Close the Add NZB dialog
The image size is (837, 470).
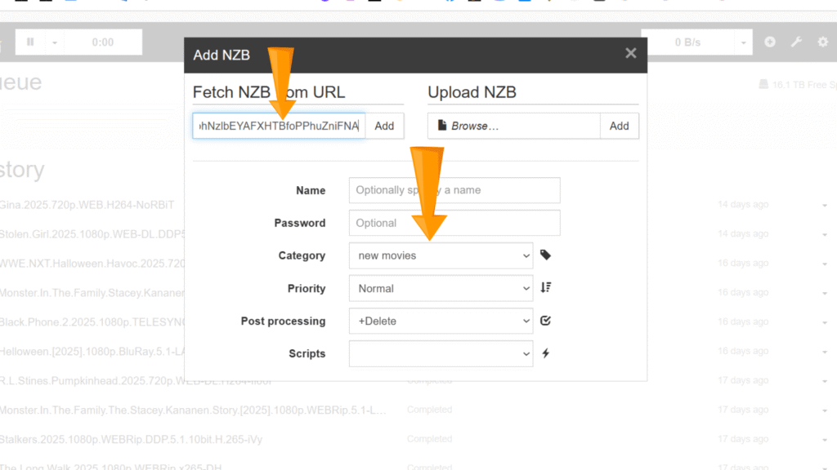click(x=630, y=53)
